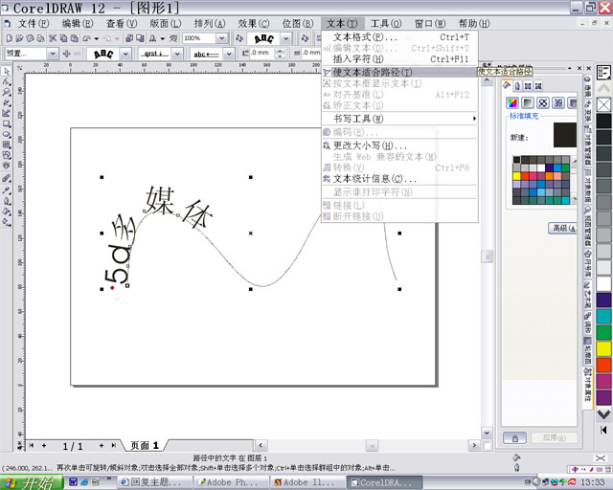Switch to Adobe Ph... taskbar window
This screenshot has height=490, width=613.
click(232, 482)
